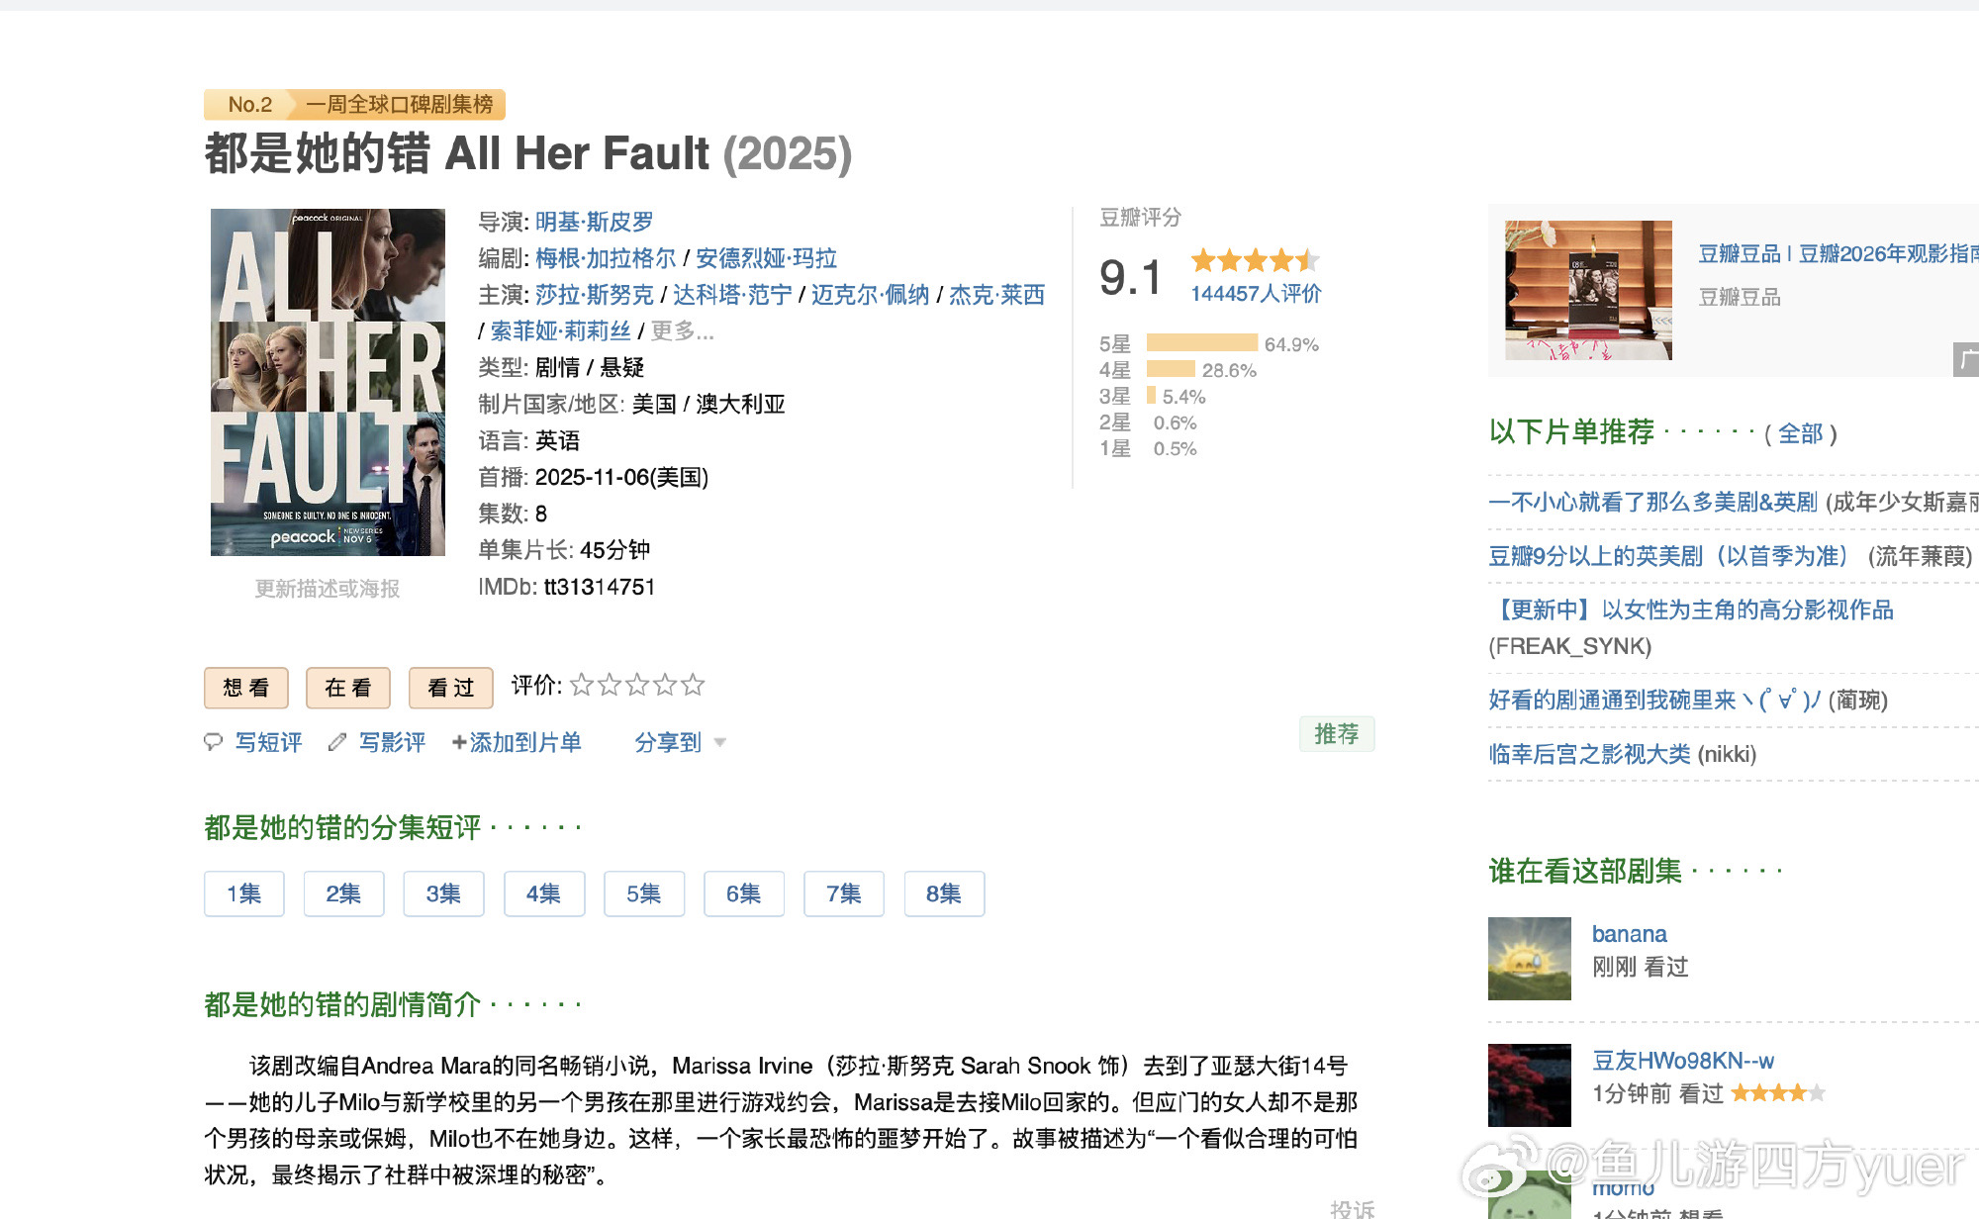Open episode 8集 short reviews
The image size is (1979, 1219).
pos(944,893)
